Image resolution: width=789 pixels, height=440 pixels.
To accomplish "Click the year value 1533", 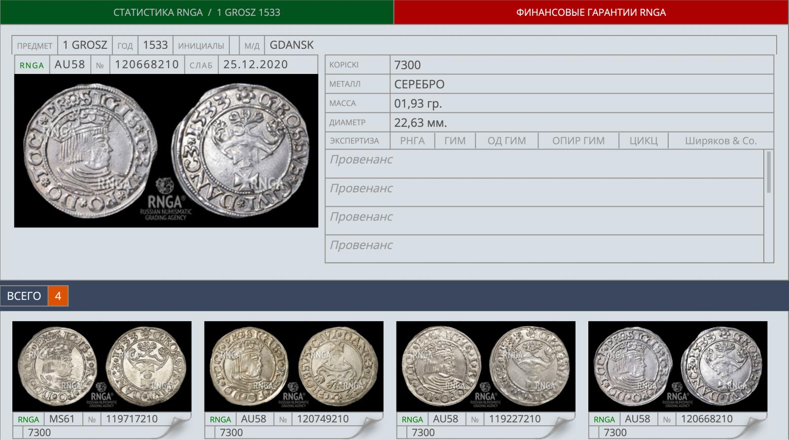I will [x=155, y=45].
